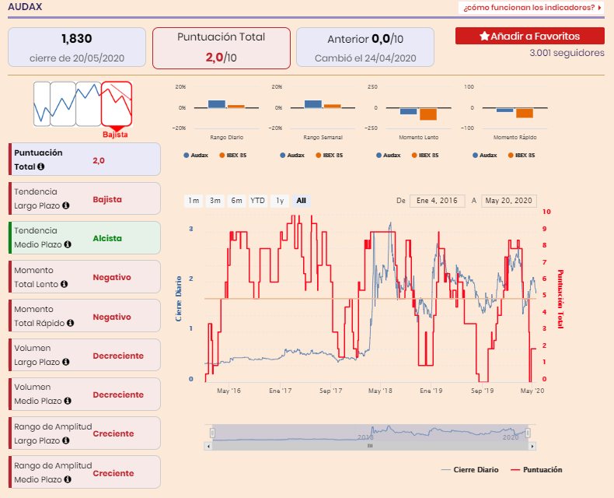This screenshot has height=498, width=614.
Task: Toggle IBEX 35 series in Momento Lento legend
Action: point(425,156)
